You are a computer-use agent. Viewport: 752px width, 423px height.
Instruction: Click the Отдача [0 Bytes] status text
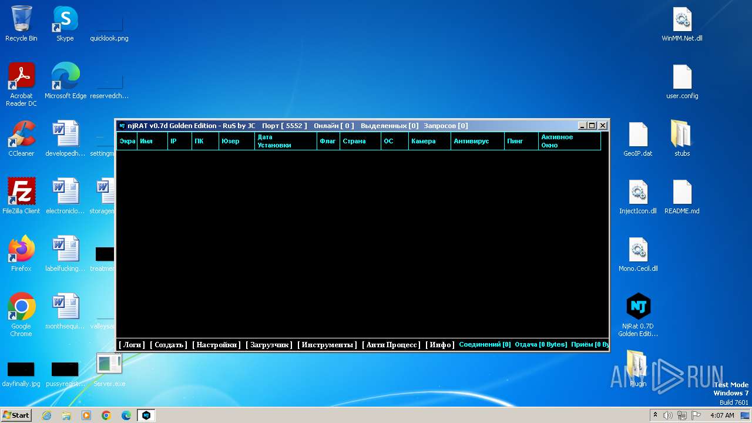coord(540,345)
